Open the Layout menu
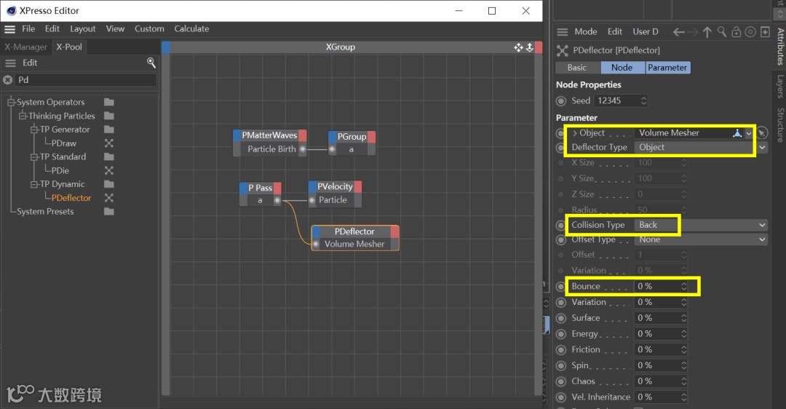786x409 pixels. coord(83,29)
